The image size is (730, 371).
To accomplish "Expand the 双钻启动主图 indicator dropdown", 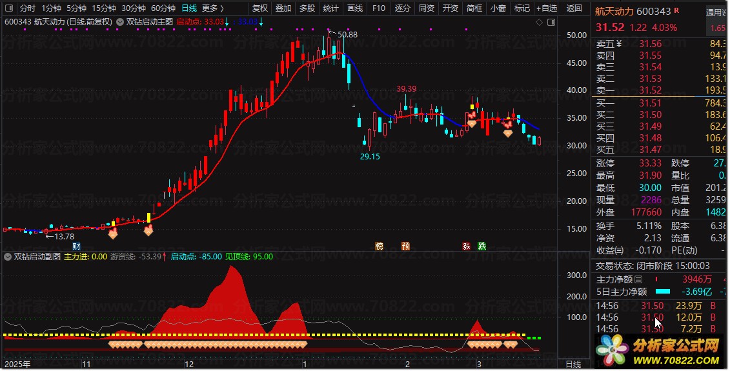I will click(121, 21).
